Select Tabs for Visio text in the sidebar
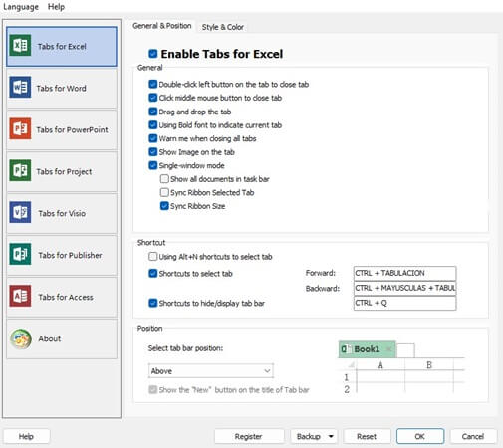503x448 pixels. (62, 213)
